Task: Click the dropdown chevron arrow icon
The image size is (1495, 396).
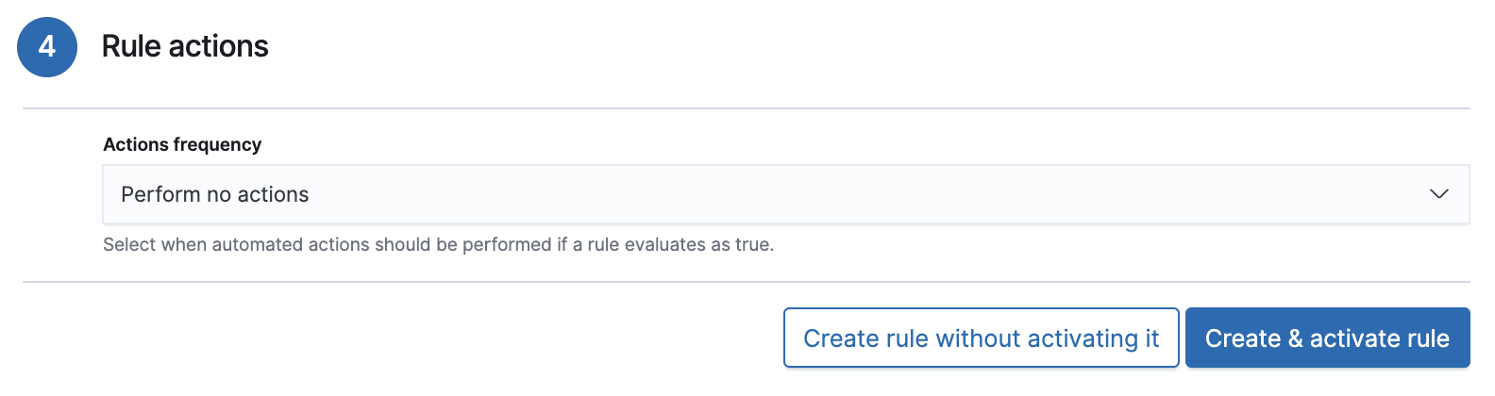Action: [x=1438, y=194]
